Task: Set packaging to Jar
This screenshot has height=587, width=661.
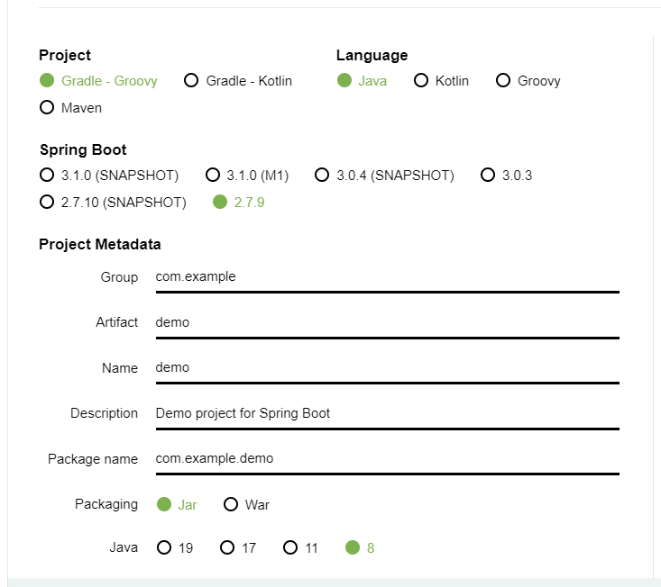Action: [x=177, y=504]
